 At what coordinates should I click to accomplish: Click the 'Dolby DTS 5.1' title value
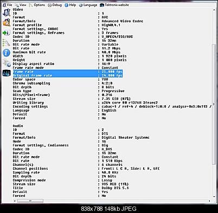115,188
